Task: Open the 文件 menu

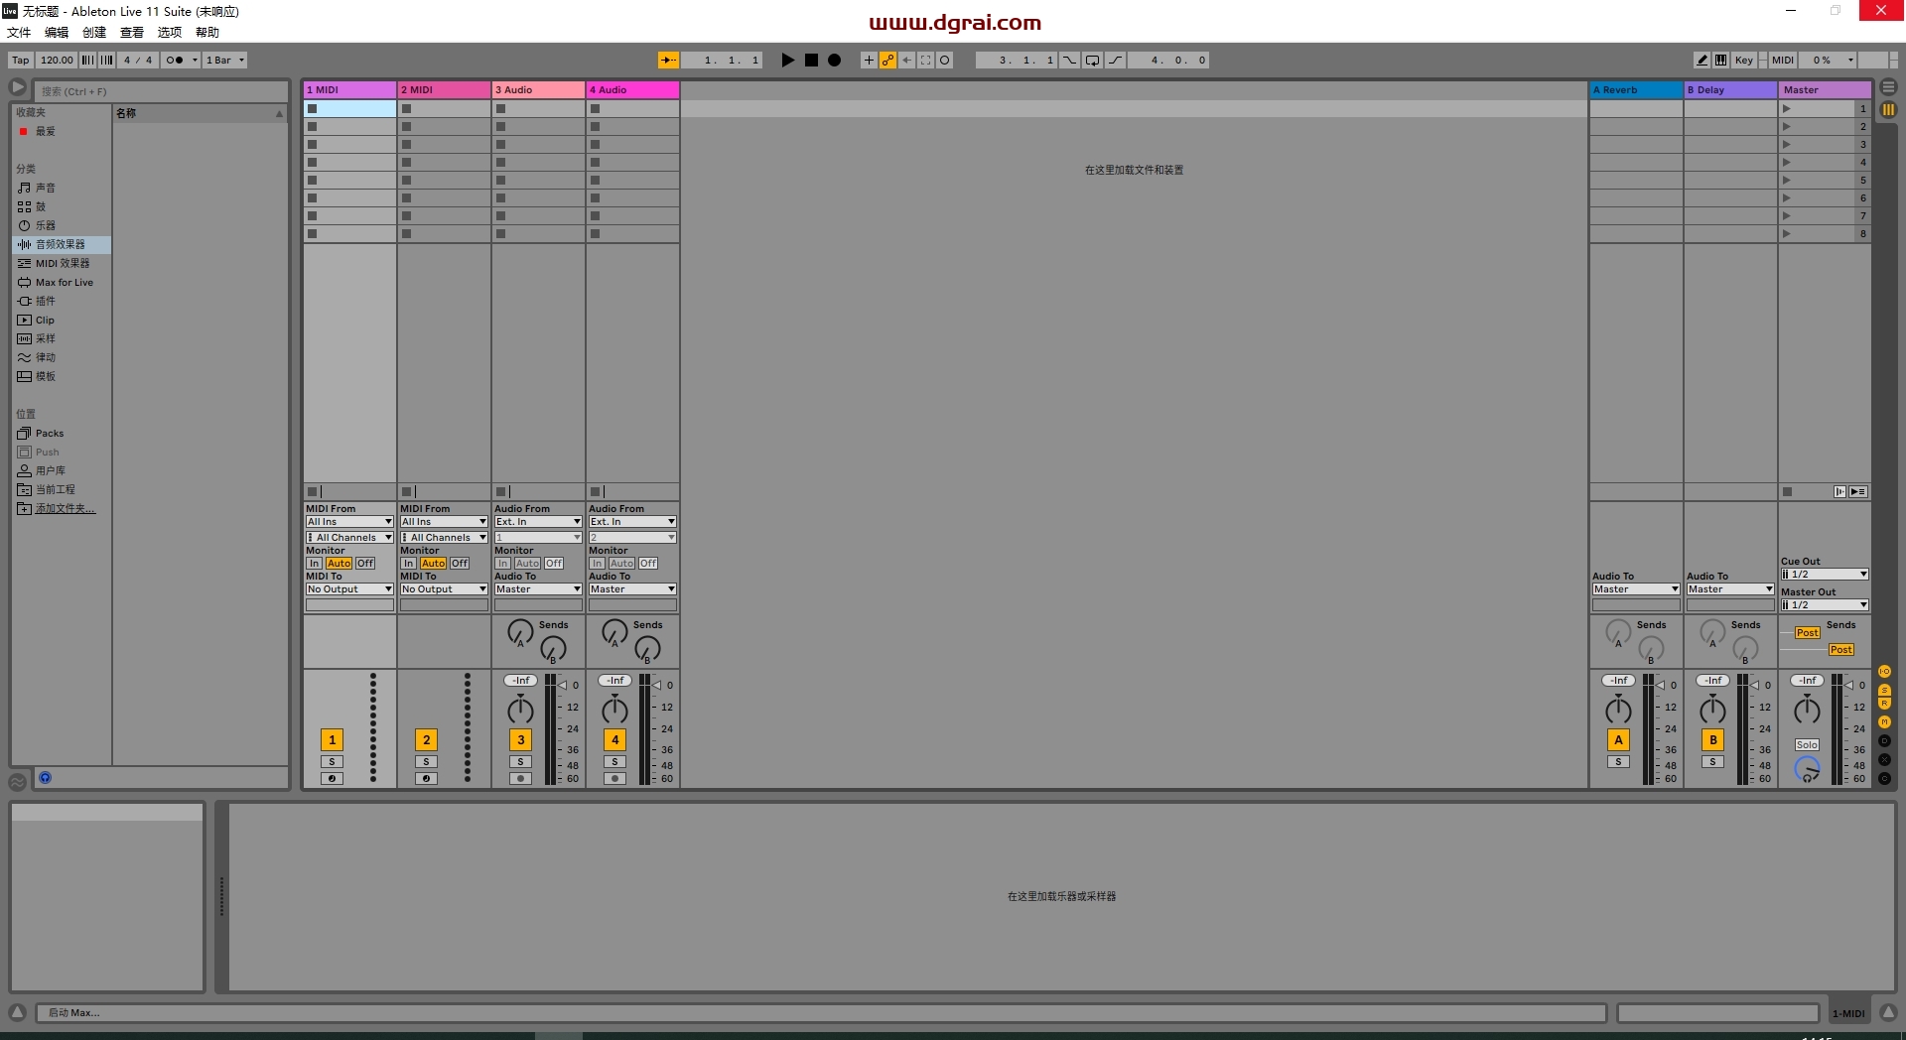Action: 19,32
